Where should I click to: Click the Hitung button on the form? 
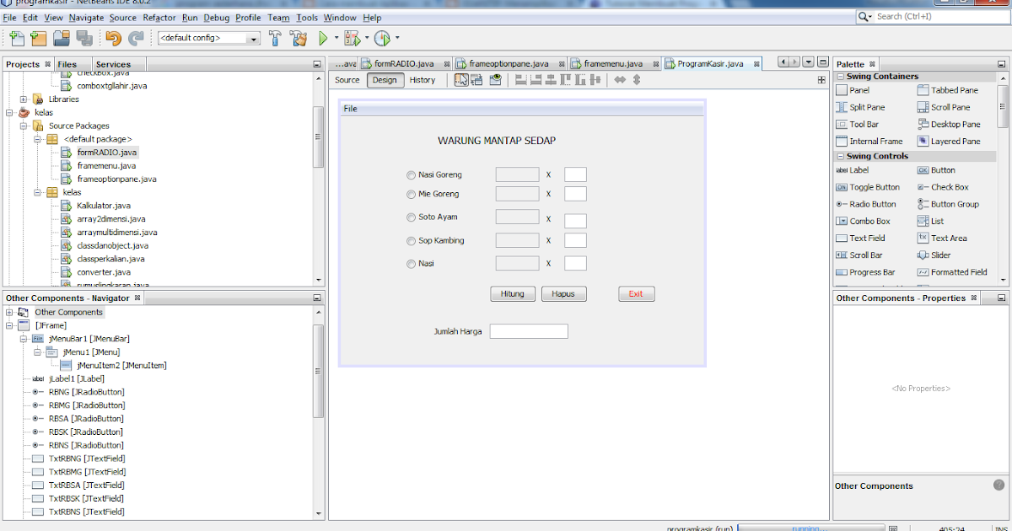click(512, 293)
